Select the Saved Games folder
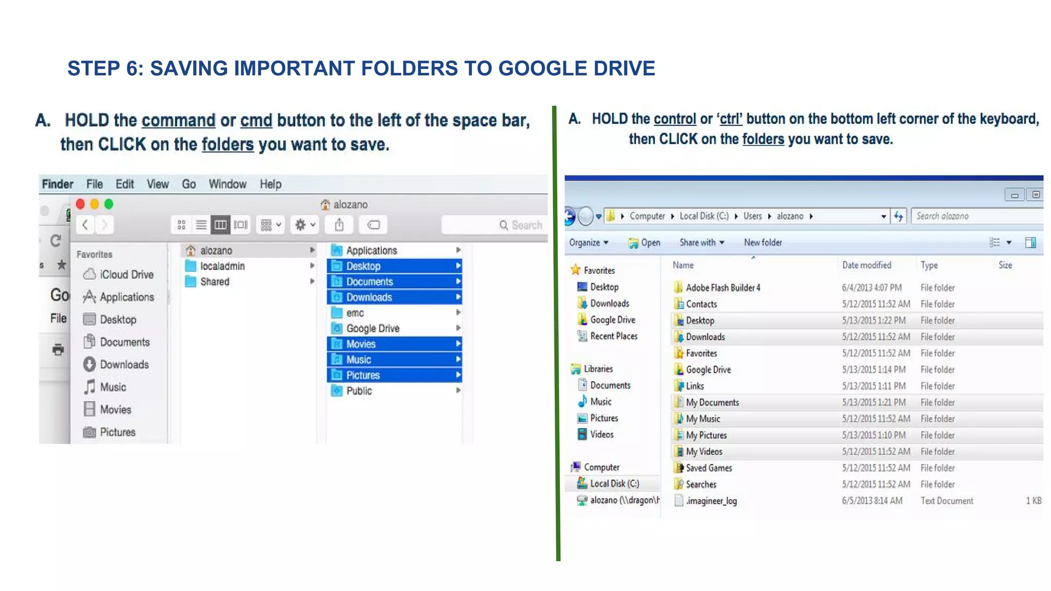1051x591 pixels. pyautogui.click(x=858, y=468)
